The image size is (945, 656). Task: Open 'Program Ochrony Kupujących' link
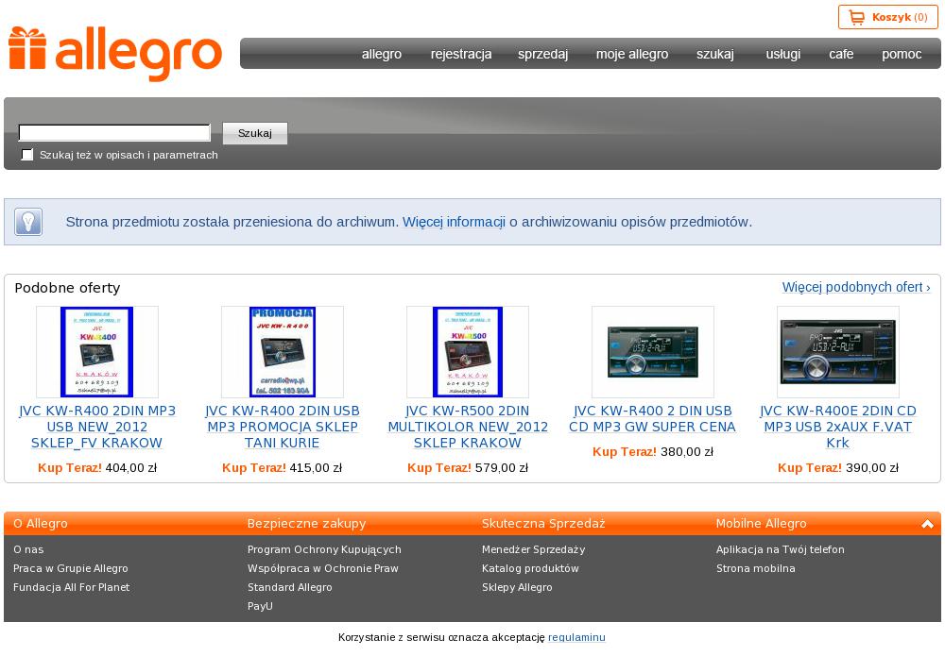[x=324, y=549]
